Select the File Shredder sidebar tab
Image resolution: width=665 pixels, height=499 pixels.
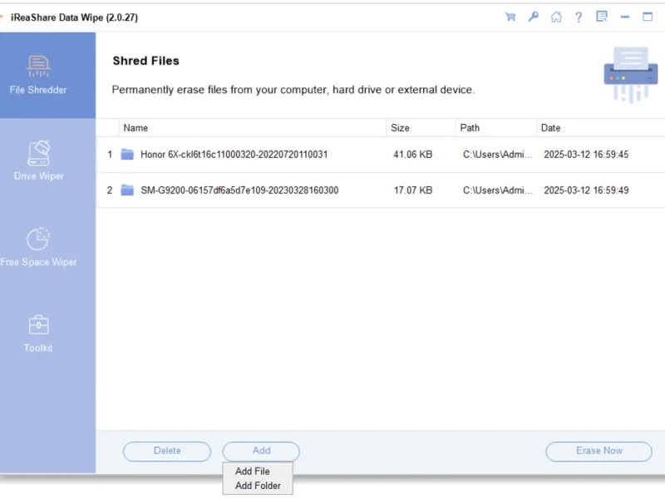tap(48, 75)
